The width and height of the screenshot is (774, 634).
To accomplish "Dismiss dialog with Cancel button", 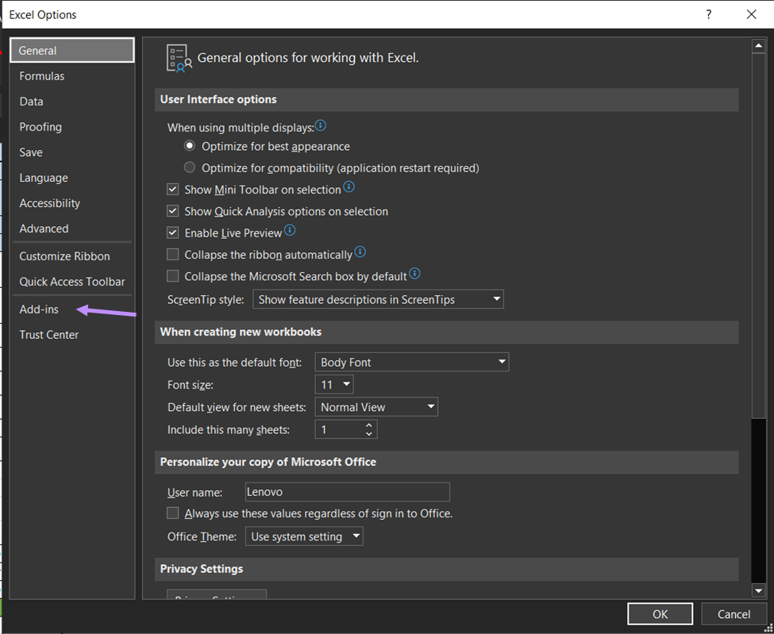I will (x=734, y=614).
